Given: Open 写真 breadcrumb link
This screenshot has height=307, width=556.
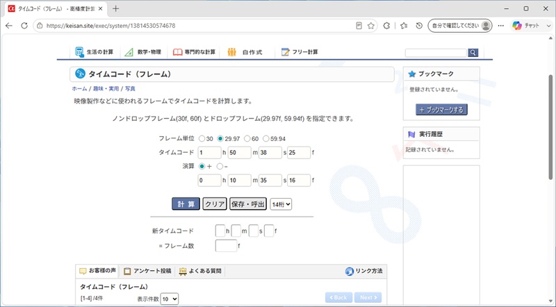Looking at the screenshot, I should pos(130,89).
